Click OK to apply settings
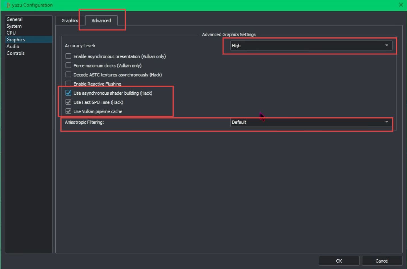The image size is (407, 269). (339, 261)
